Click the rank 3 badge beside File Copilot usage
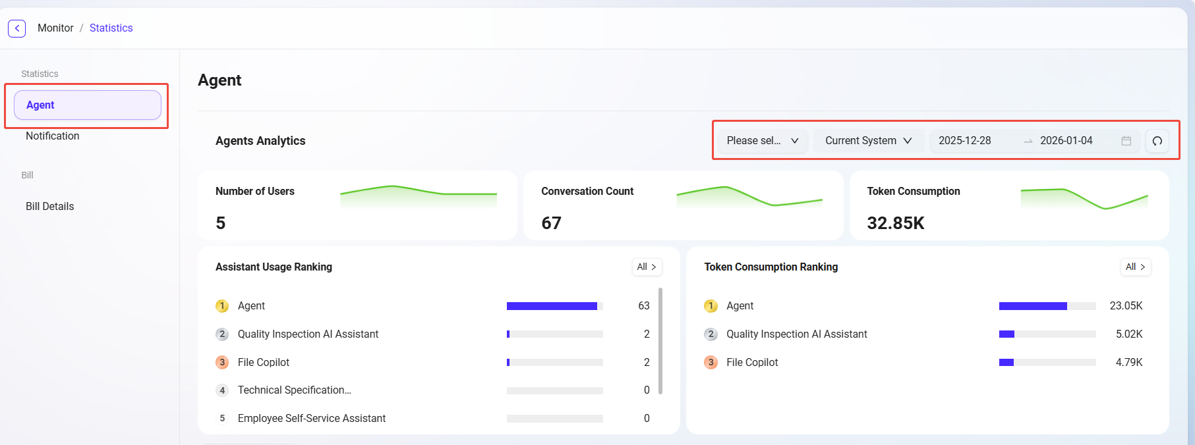 [x=222, y=363]
